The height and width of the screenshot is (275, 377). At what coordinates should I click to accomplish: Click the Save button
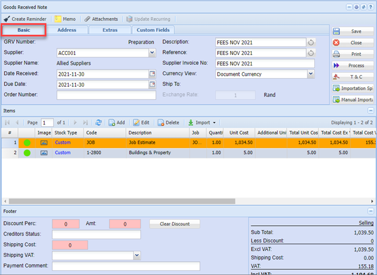pyautogui.click(x=351, y=31)
